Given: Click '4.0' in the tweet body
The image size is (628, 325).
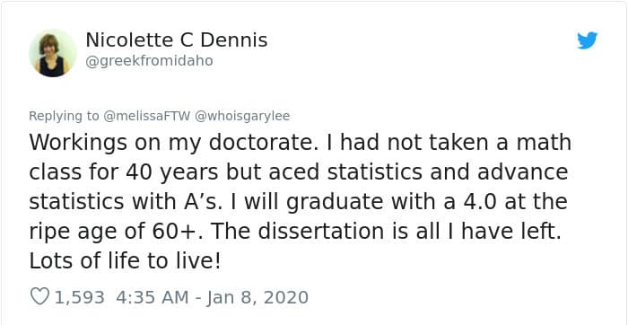Looking at the screenshot, I should click(x=481, y=202).
